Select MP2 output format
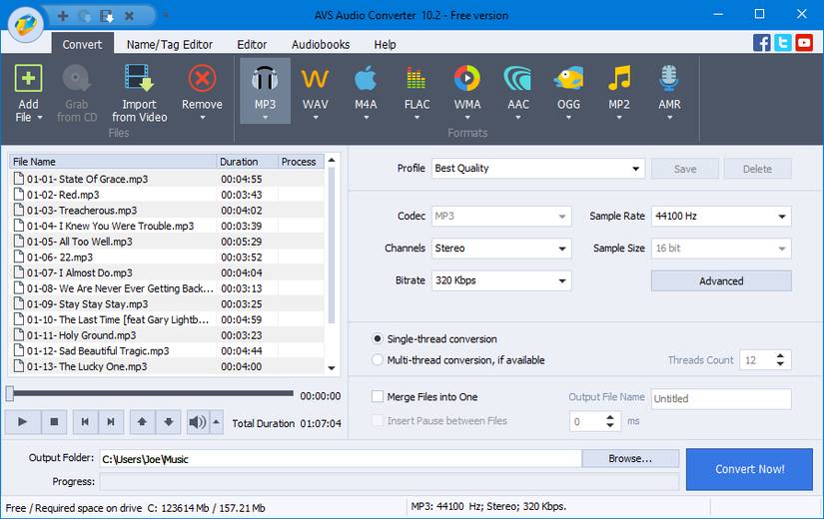The height and width of the screenshot is (519, 824). tap(619, 91)
